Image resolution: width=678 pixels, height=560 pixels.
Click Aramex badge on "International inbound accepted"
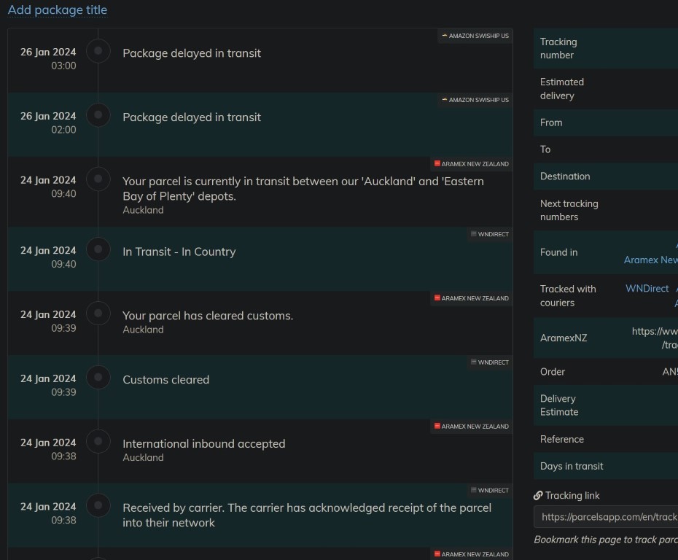coord(472,427)
